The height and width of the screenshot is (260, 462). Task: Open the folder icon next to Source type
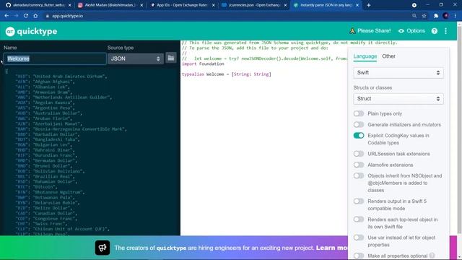[x=171, y=58]
